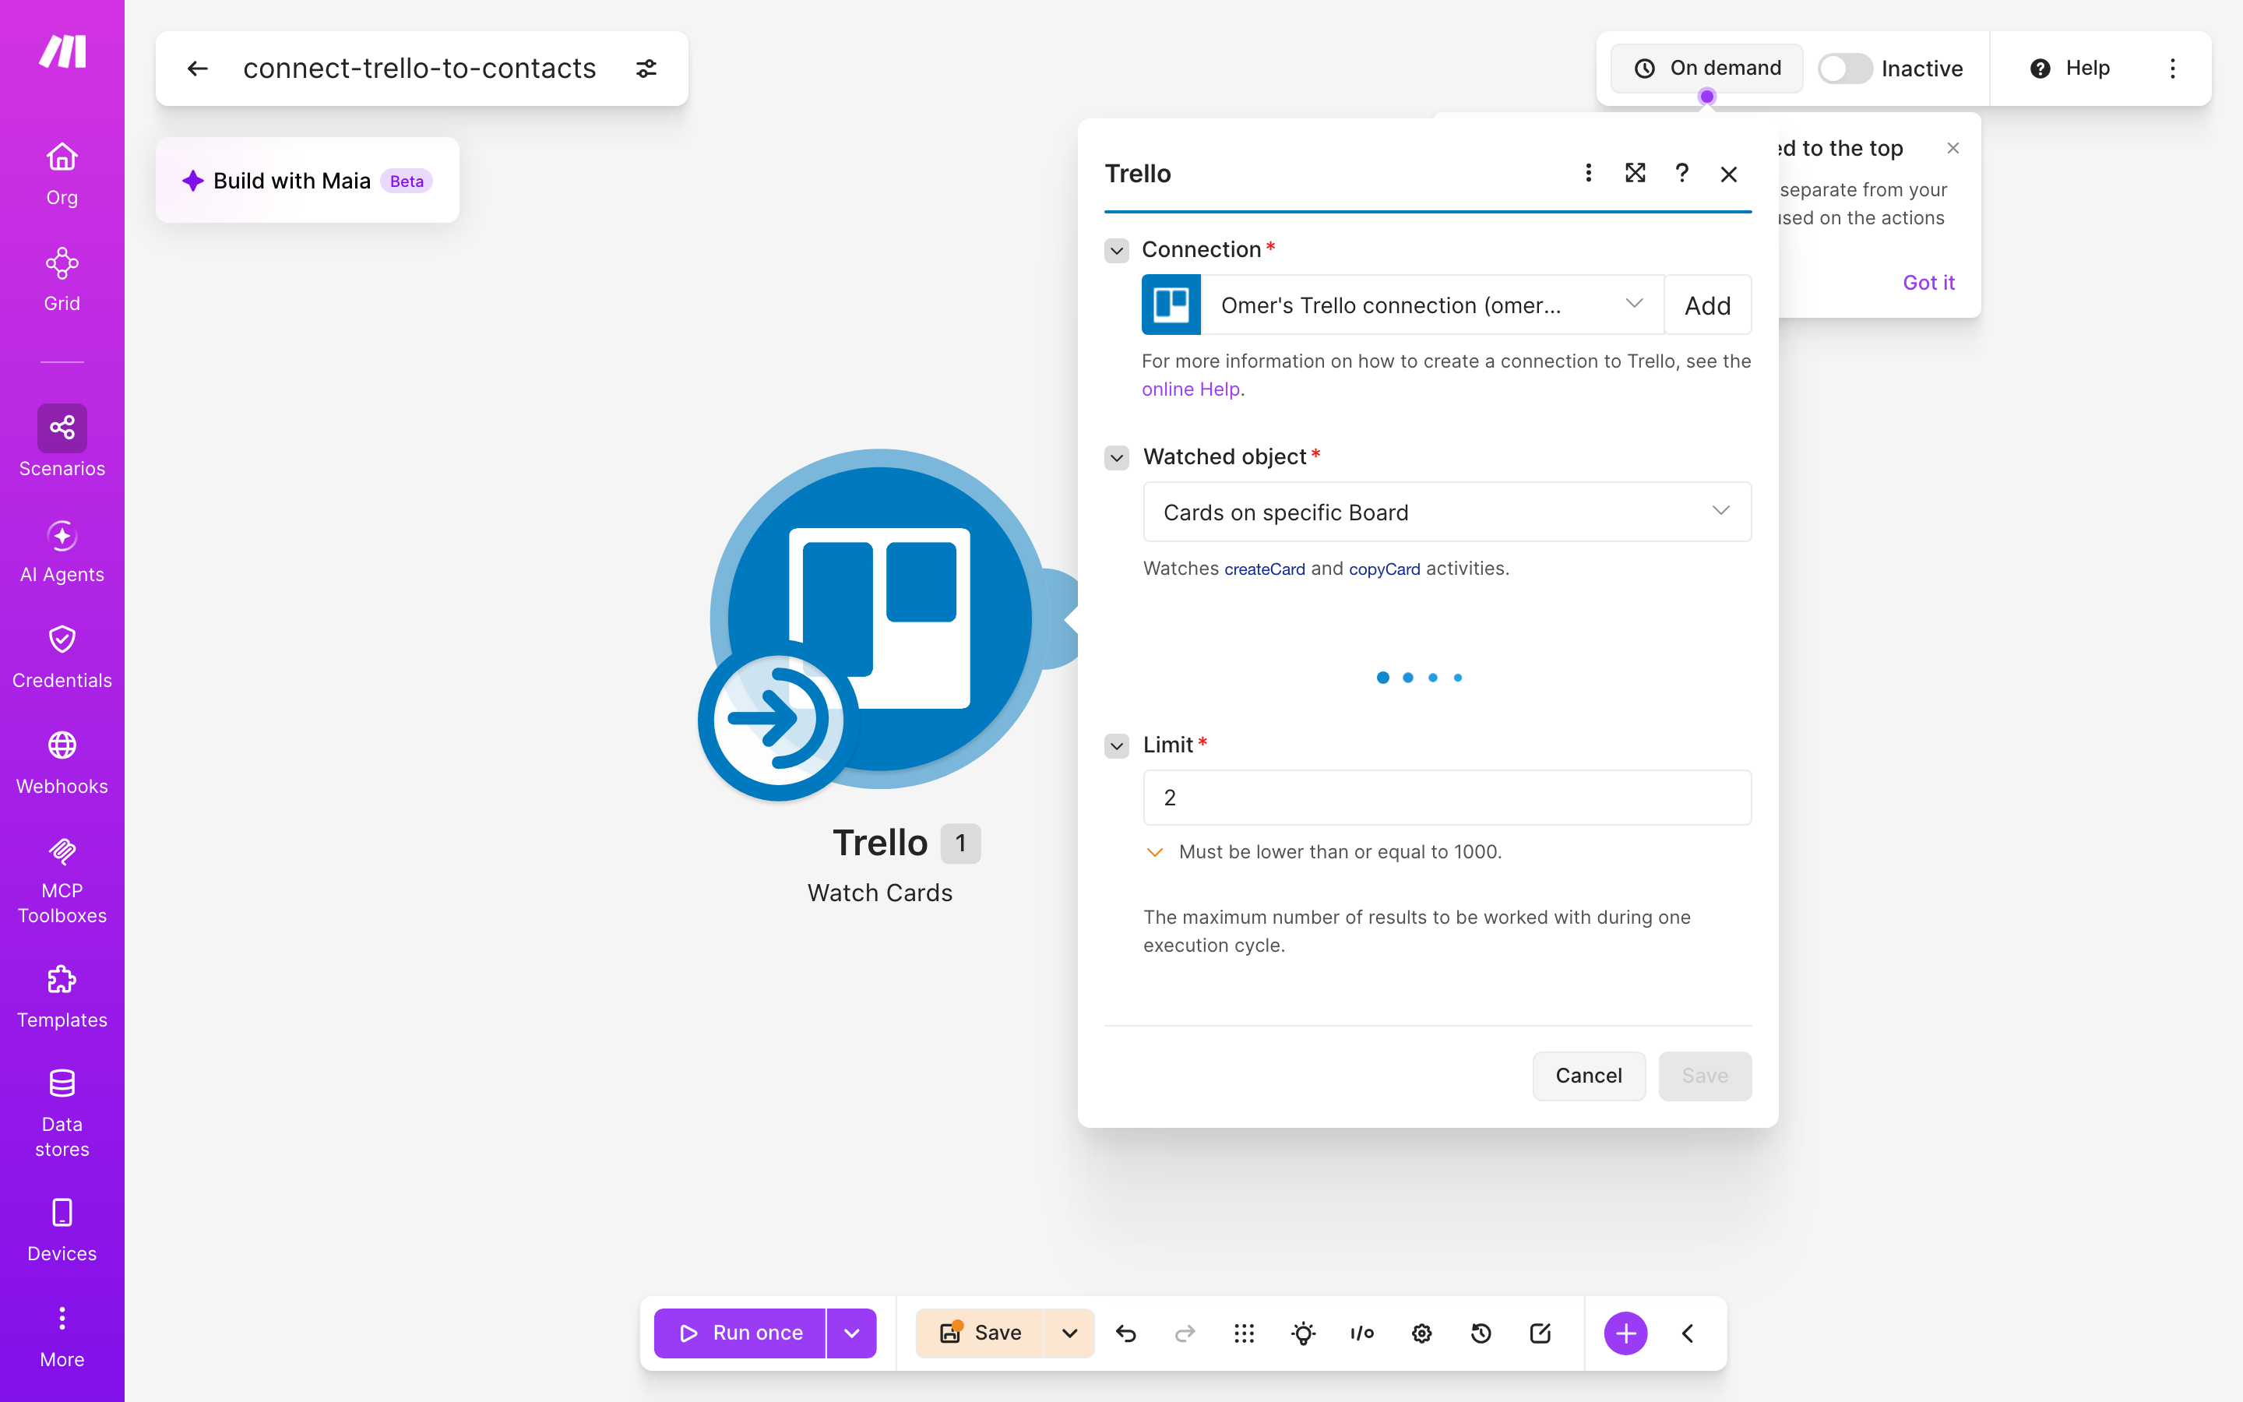The width and height of the screenshot is (2243, 1402).
Task: Open the Trello panel three-dot menu
Action: click(x=1589, y=174)
